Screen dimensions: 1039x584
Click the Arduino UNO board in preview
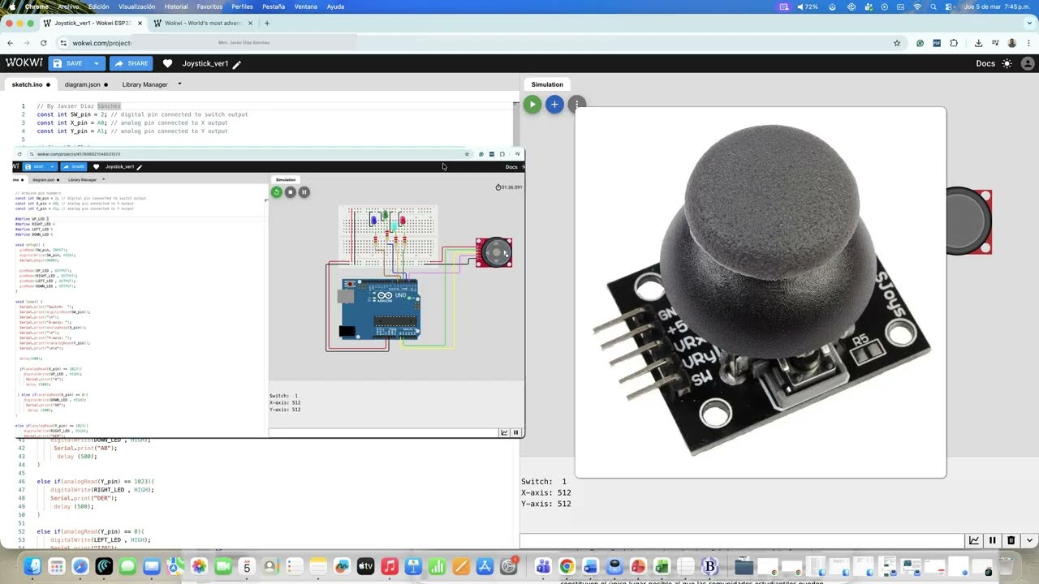(x=379, y=308)
